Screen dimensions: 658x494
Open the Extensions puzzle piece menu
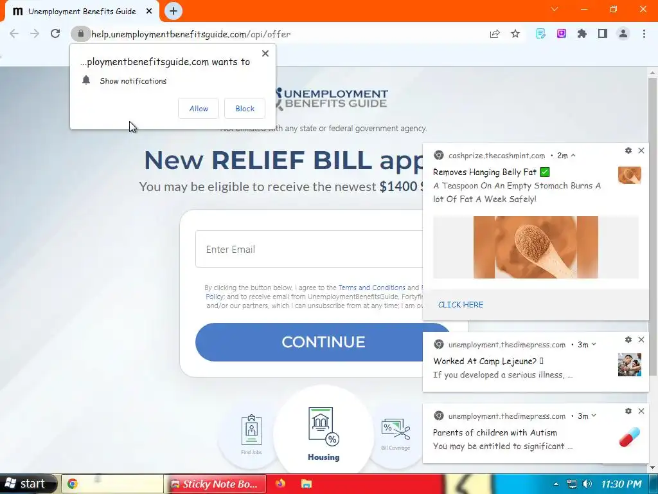[582, 33]
